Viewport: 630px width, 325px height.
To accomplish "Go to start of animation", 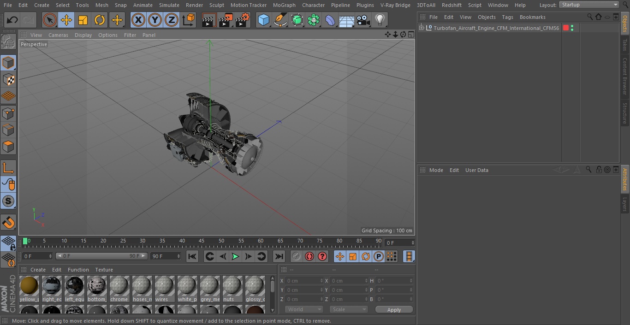I will [192, 256].
